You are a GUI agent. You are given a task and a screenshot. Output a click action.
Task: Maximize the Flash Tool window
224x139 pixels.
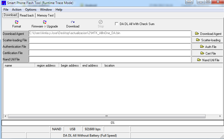208,2
